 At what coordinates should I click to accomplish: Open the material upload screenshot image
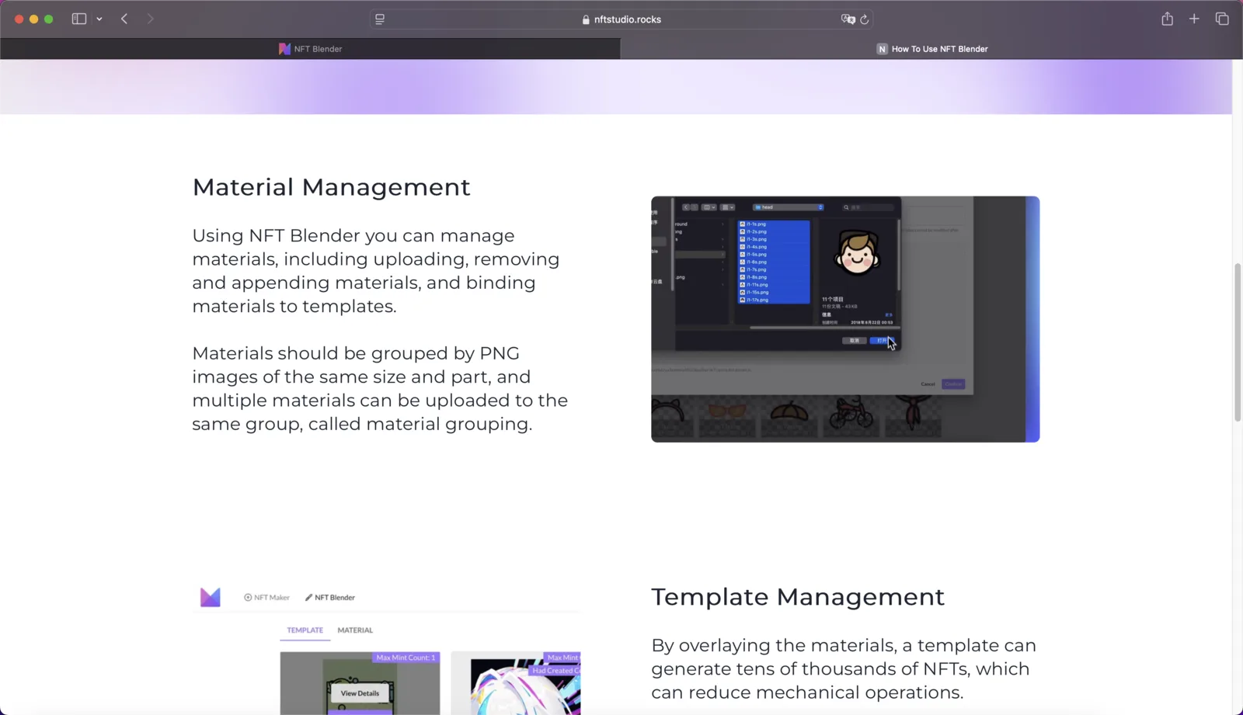click(x=845, y=319)
